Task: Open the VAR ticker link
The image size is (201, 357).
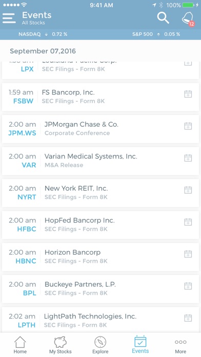Action: tap(29, 165)
